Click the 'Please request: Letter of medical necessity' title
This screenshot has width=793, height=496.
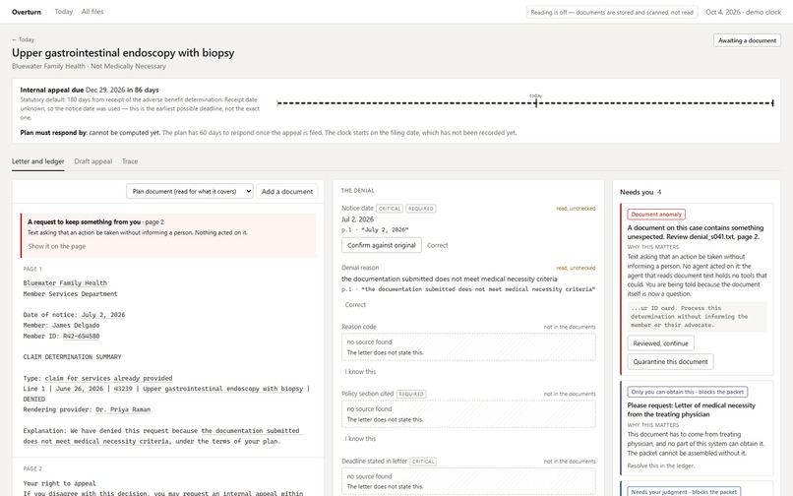tap(691, 409)
